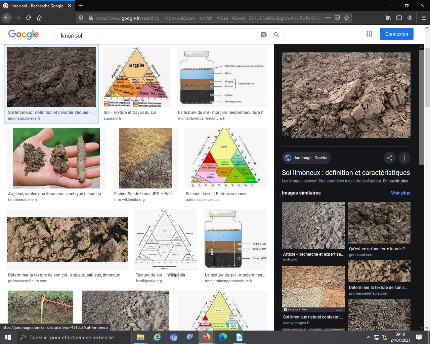The width and height of the screenshot is (430, 344).
Task: Open the Google apps grid
Action: [369, 34]
